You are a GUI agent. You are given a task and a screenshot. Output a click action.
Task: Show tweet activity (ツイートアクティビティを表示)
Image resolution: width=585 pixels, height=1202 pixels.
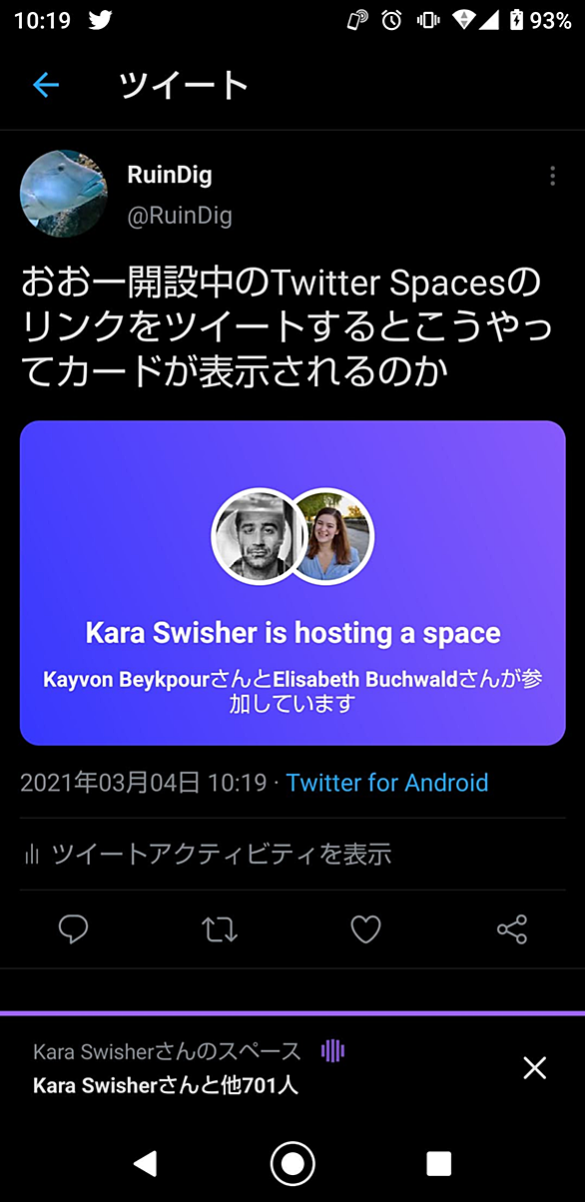(221, 854)
